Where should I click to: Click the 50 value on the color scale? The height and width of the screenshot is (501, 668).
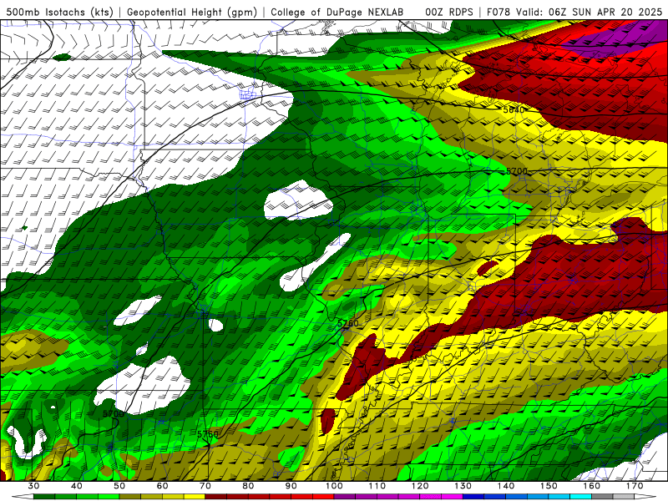click(119, 486)
